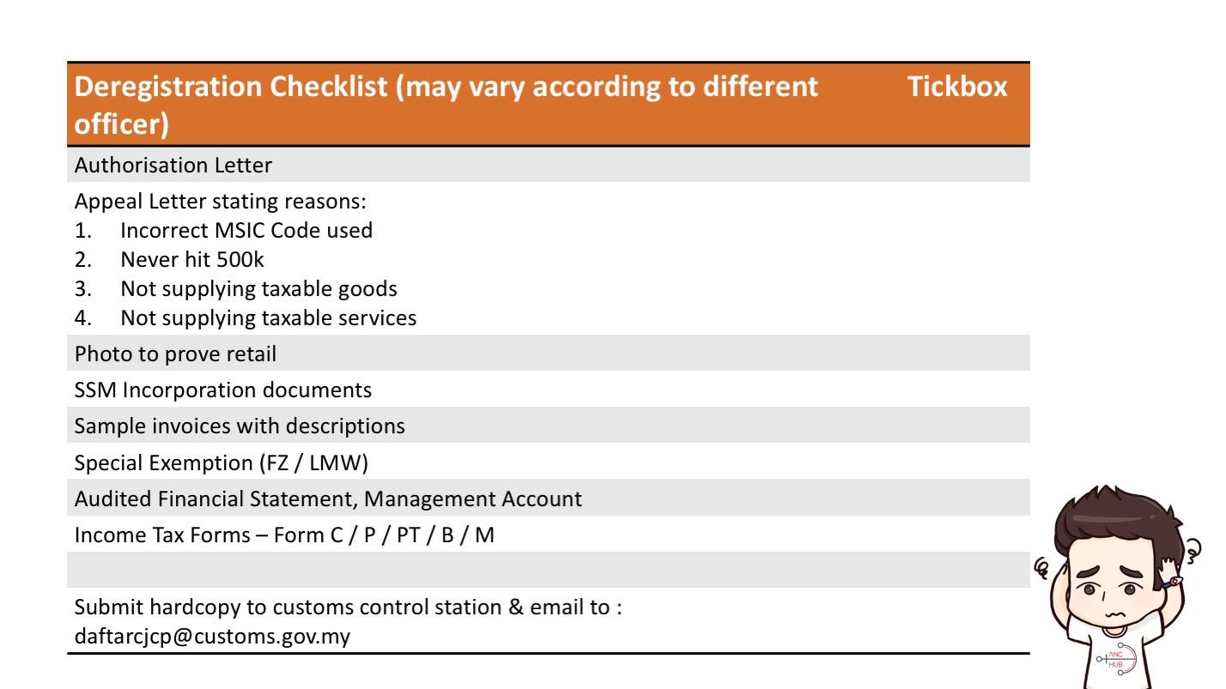Click the empty grey row below Income Tax Forms
Screen dimensions: 1226x689
549,570
